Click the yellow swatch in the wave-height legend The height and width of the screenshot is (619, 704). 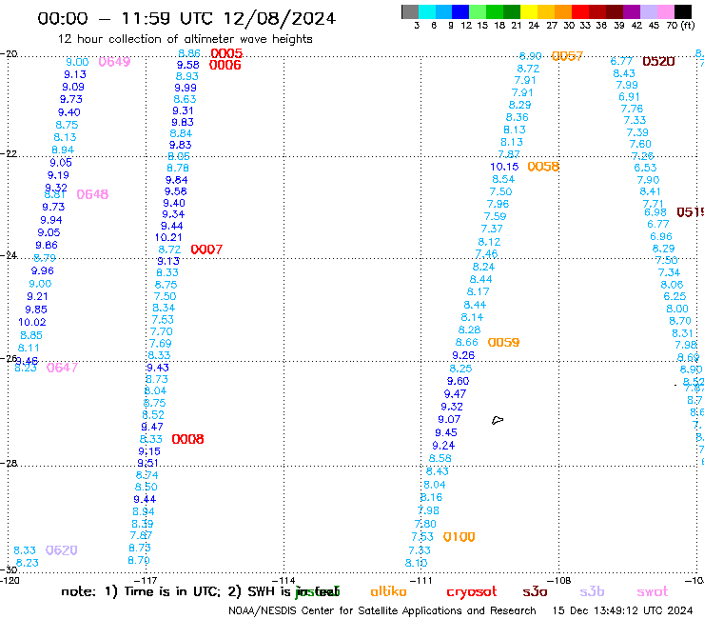[x=529, y=11]
